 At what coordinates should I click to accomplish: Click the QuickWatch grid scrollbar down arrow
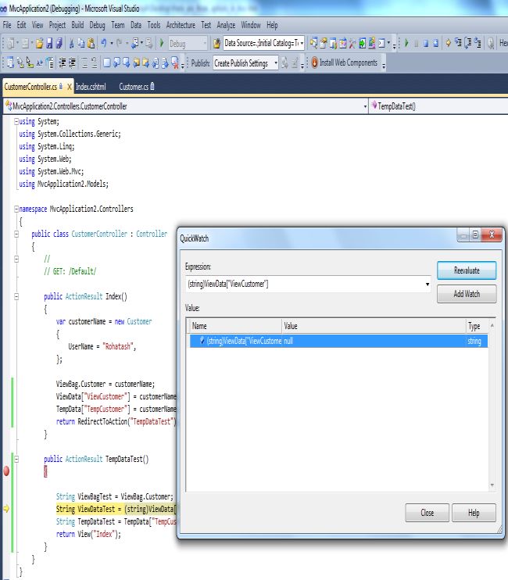pyautogui.click(x=492, y=485)
